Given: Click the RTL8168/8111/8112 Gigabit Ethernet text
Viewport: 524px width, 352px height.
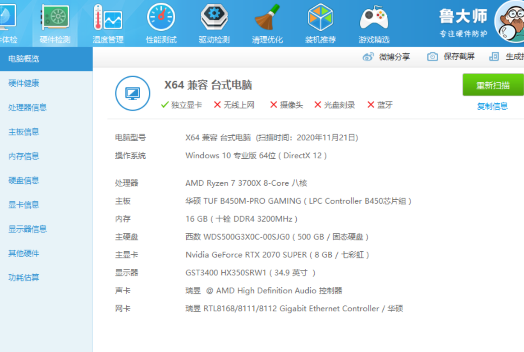Looking at the screenshot, I should [x=294, y=308].
